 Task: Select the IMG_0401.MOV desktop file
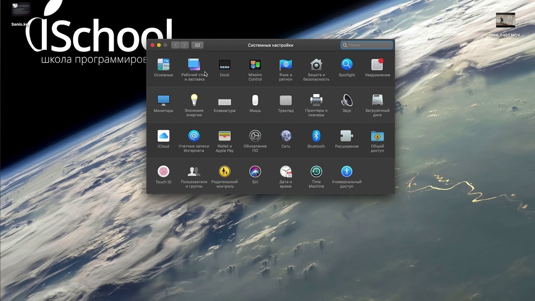point(506,25)
